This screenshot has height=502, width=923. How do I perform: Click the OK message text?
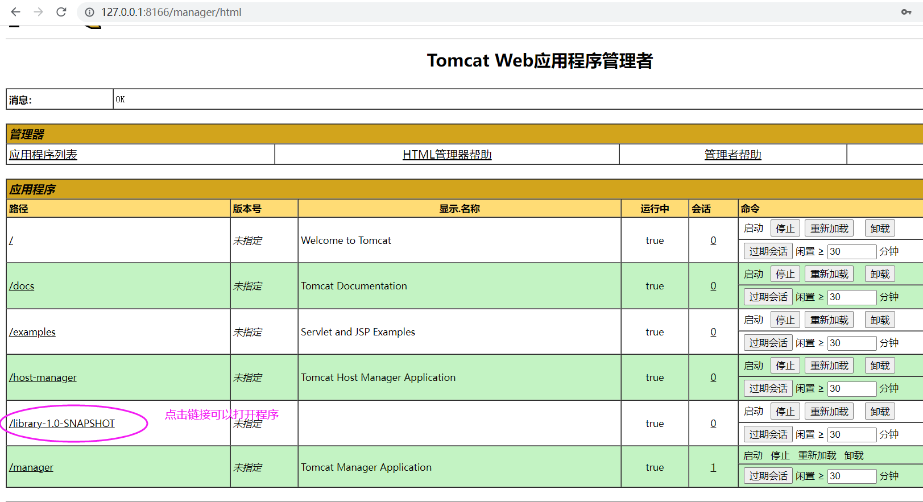pyautogui.click(x=120, y=99)
